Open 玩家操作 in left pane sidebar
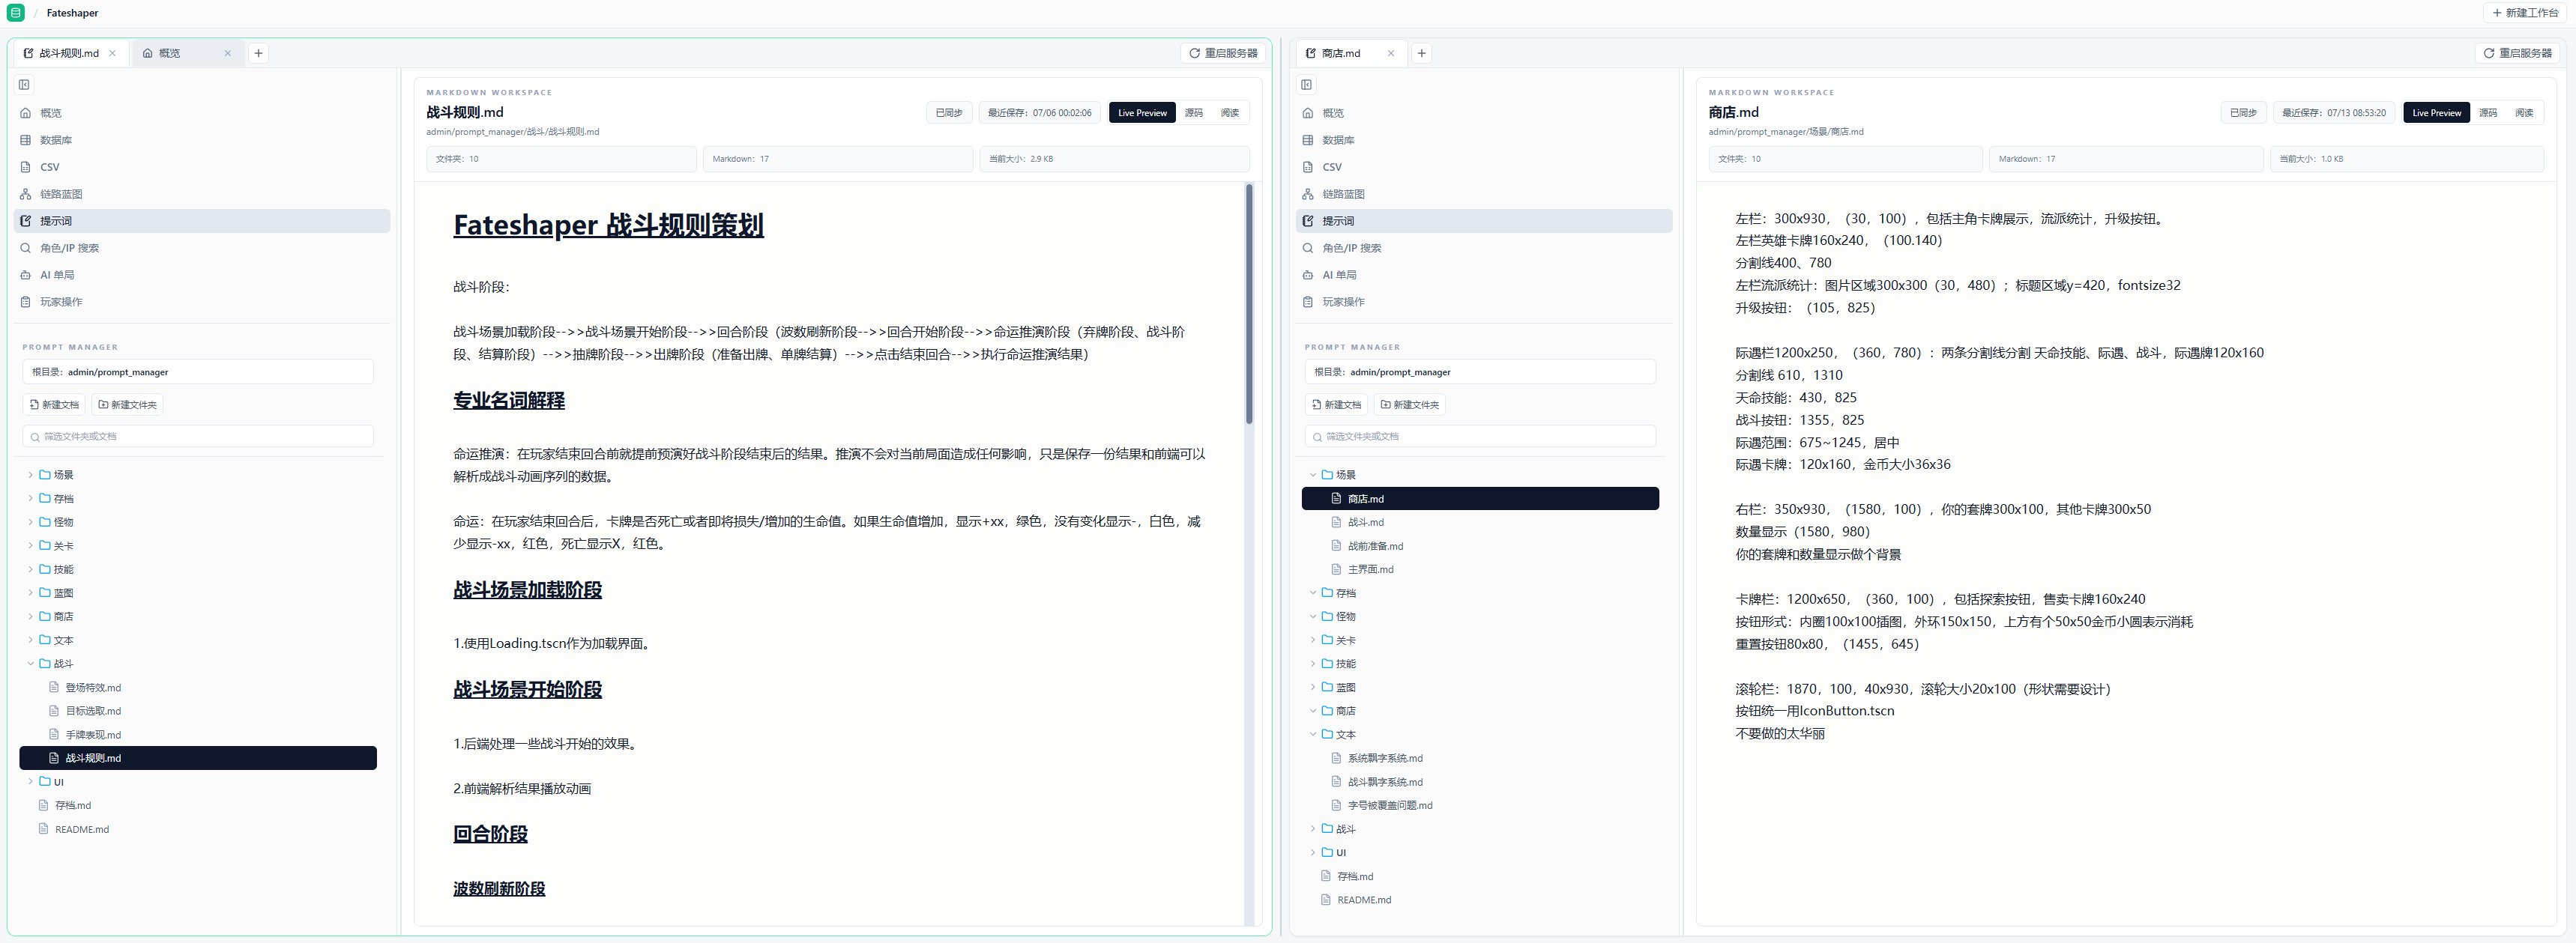The image size is (2576, 943). click(x=202, y=302)
